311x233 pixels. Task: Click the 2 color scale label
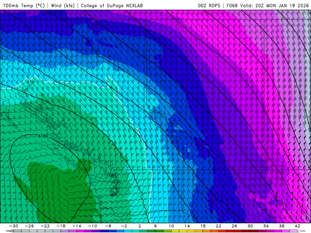point(140,226)
